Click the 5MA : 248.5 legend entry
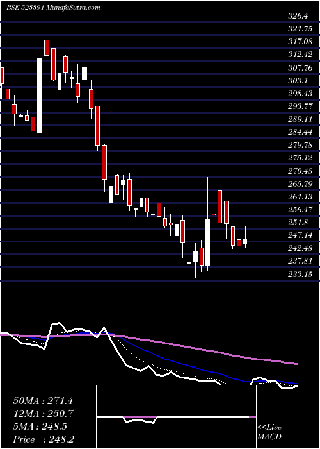The height and width of the screenshot is (449, 320). tap(40, 427)
